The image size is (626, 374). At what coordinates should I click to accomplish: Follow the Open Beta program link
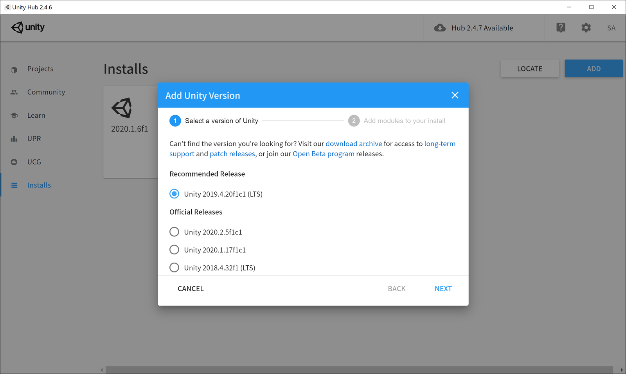pyautogui.click(x=324, y=154)
